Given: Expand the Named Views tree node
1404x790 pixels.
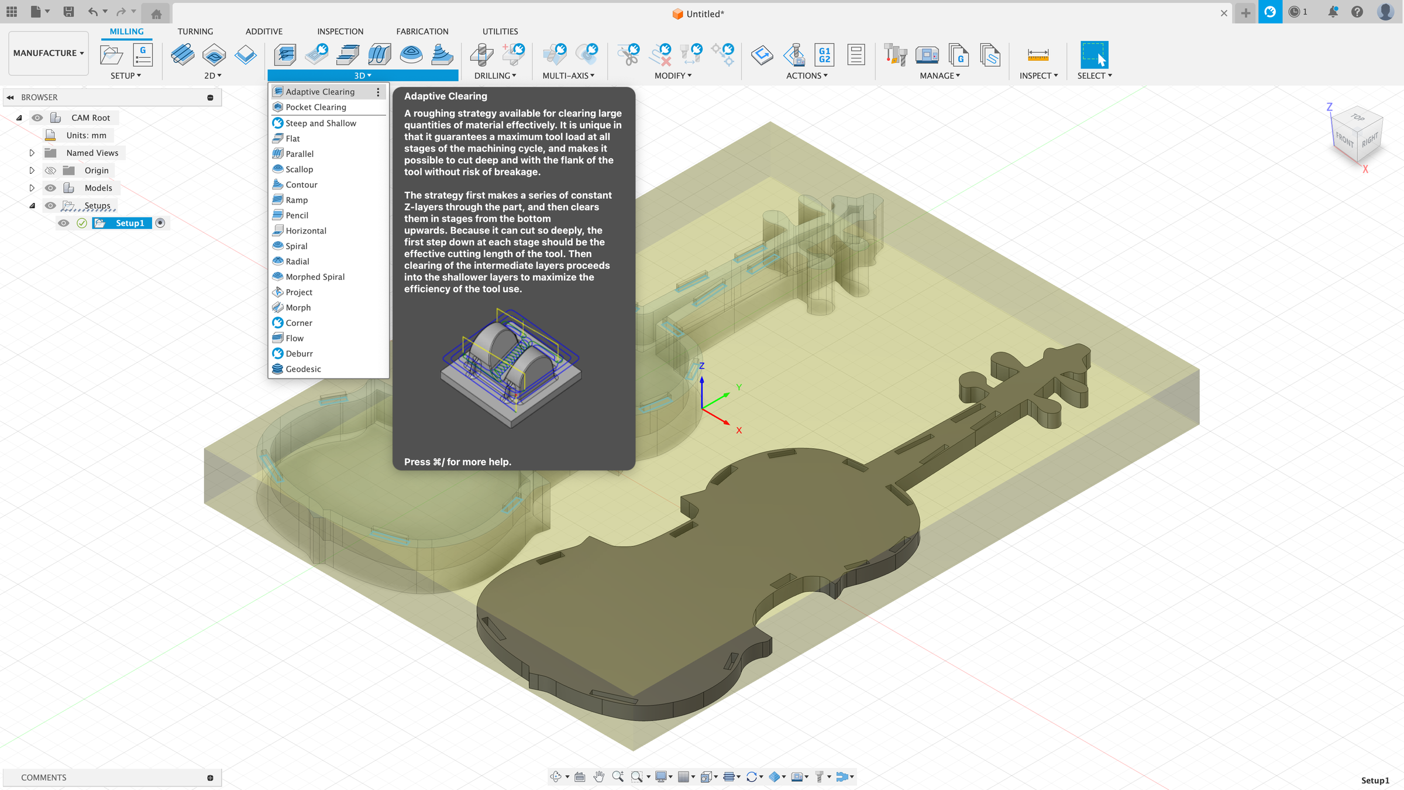Looking at the screenshot, I should [x=32, y=153].
